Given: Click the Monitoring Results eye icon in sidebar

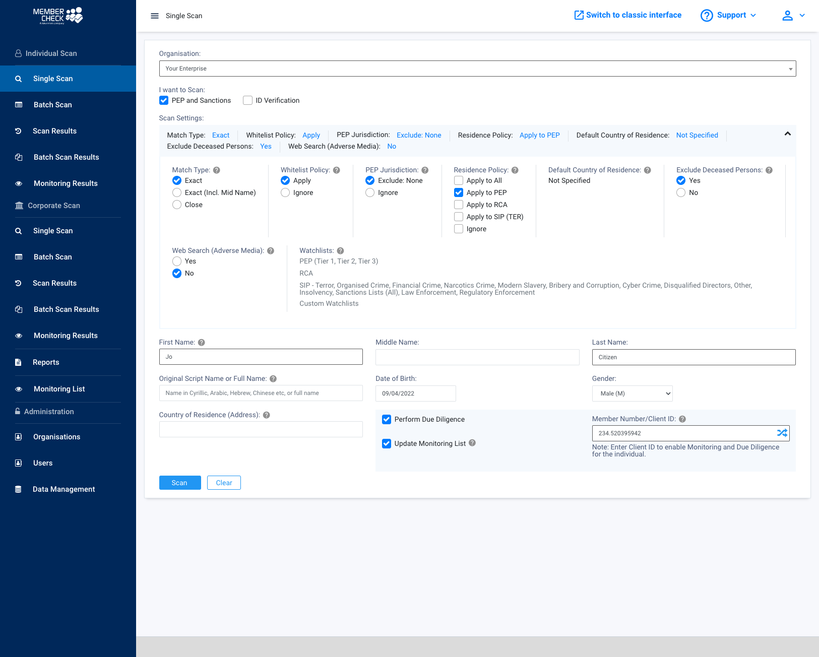Looking at the screenshot, I should click(19, 183).
